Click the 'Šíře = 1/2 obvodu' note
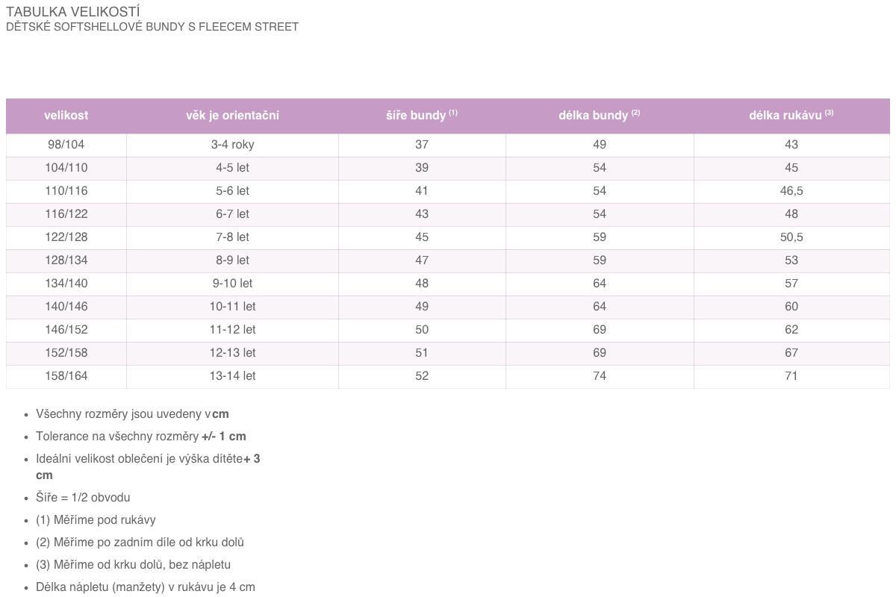Screen dimensions: 896x597 [x=83, y=498]
